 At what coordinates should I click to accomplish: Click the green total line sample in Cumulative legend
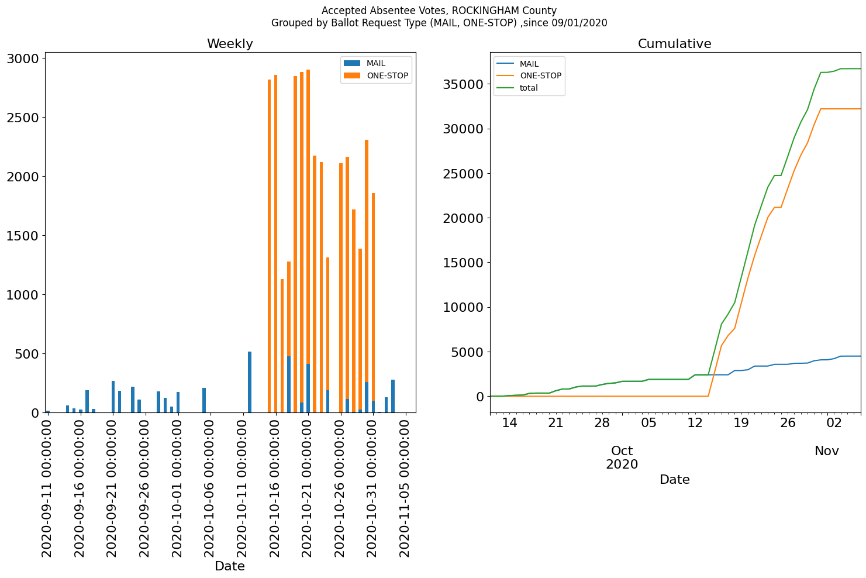[x=505, y=88]
